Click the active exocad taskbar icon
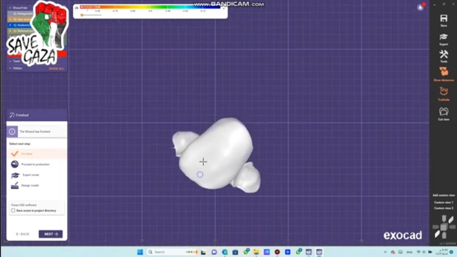The height and width of the screenshot is (257, 457). tap(319, 252)
